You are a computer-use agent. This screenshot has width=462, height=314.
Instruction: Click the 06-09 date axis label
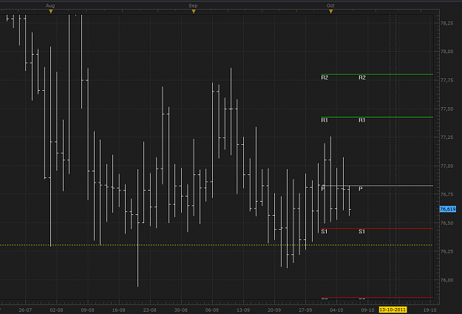(x=212, y=310)
